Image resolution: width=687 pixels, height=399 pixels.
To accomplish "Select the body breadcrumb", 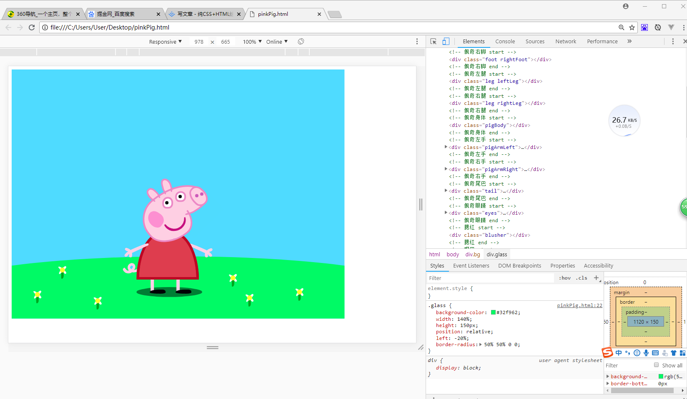I will pyautogui.click(x=453, y=255).
